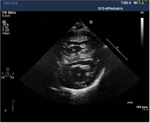Click the HGen harmonic setting
Viewport: 150px width, 123px height.
point(6,33)
